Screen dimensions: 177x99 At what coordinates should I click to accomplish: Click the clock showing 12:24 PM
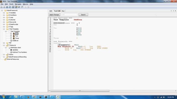click(x=171, y=97)
